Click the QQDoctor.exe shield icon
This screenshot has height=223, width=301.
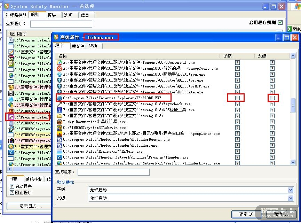[x=60, y=80]
